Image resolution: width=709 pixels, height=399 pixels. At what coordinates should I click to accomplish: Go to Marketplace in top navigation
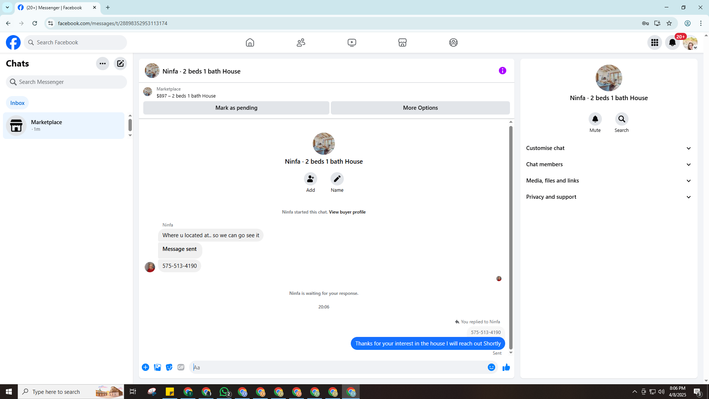pos(402,42)
